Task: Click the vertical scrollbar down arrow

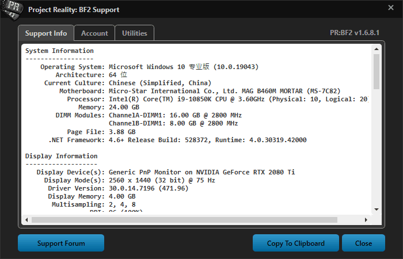Action: point(377,210)
